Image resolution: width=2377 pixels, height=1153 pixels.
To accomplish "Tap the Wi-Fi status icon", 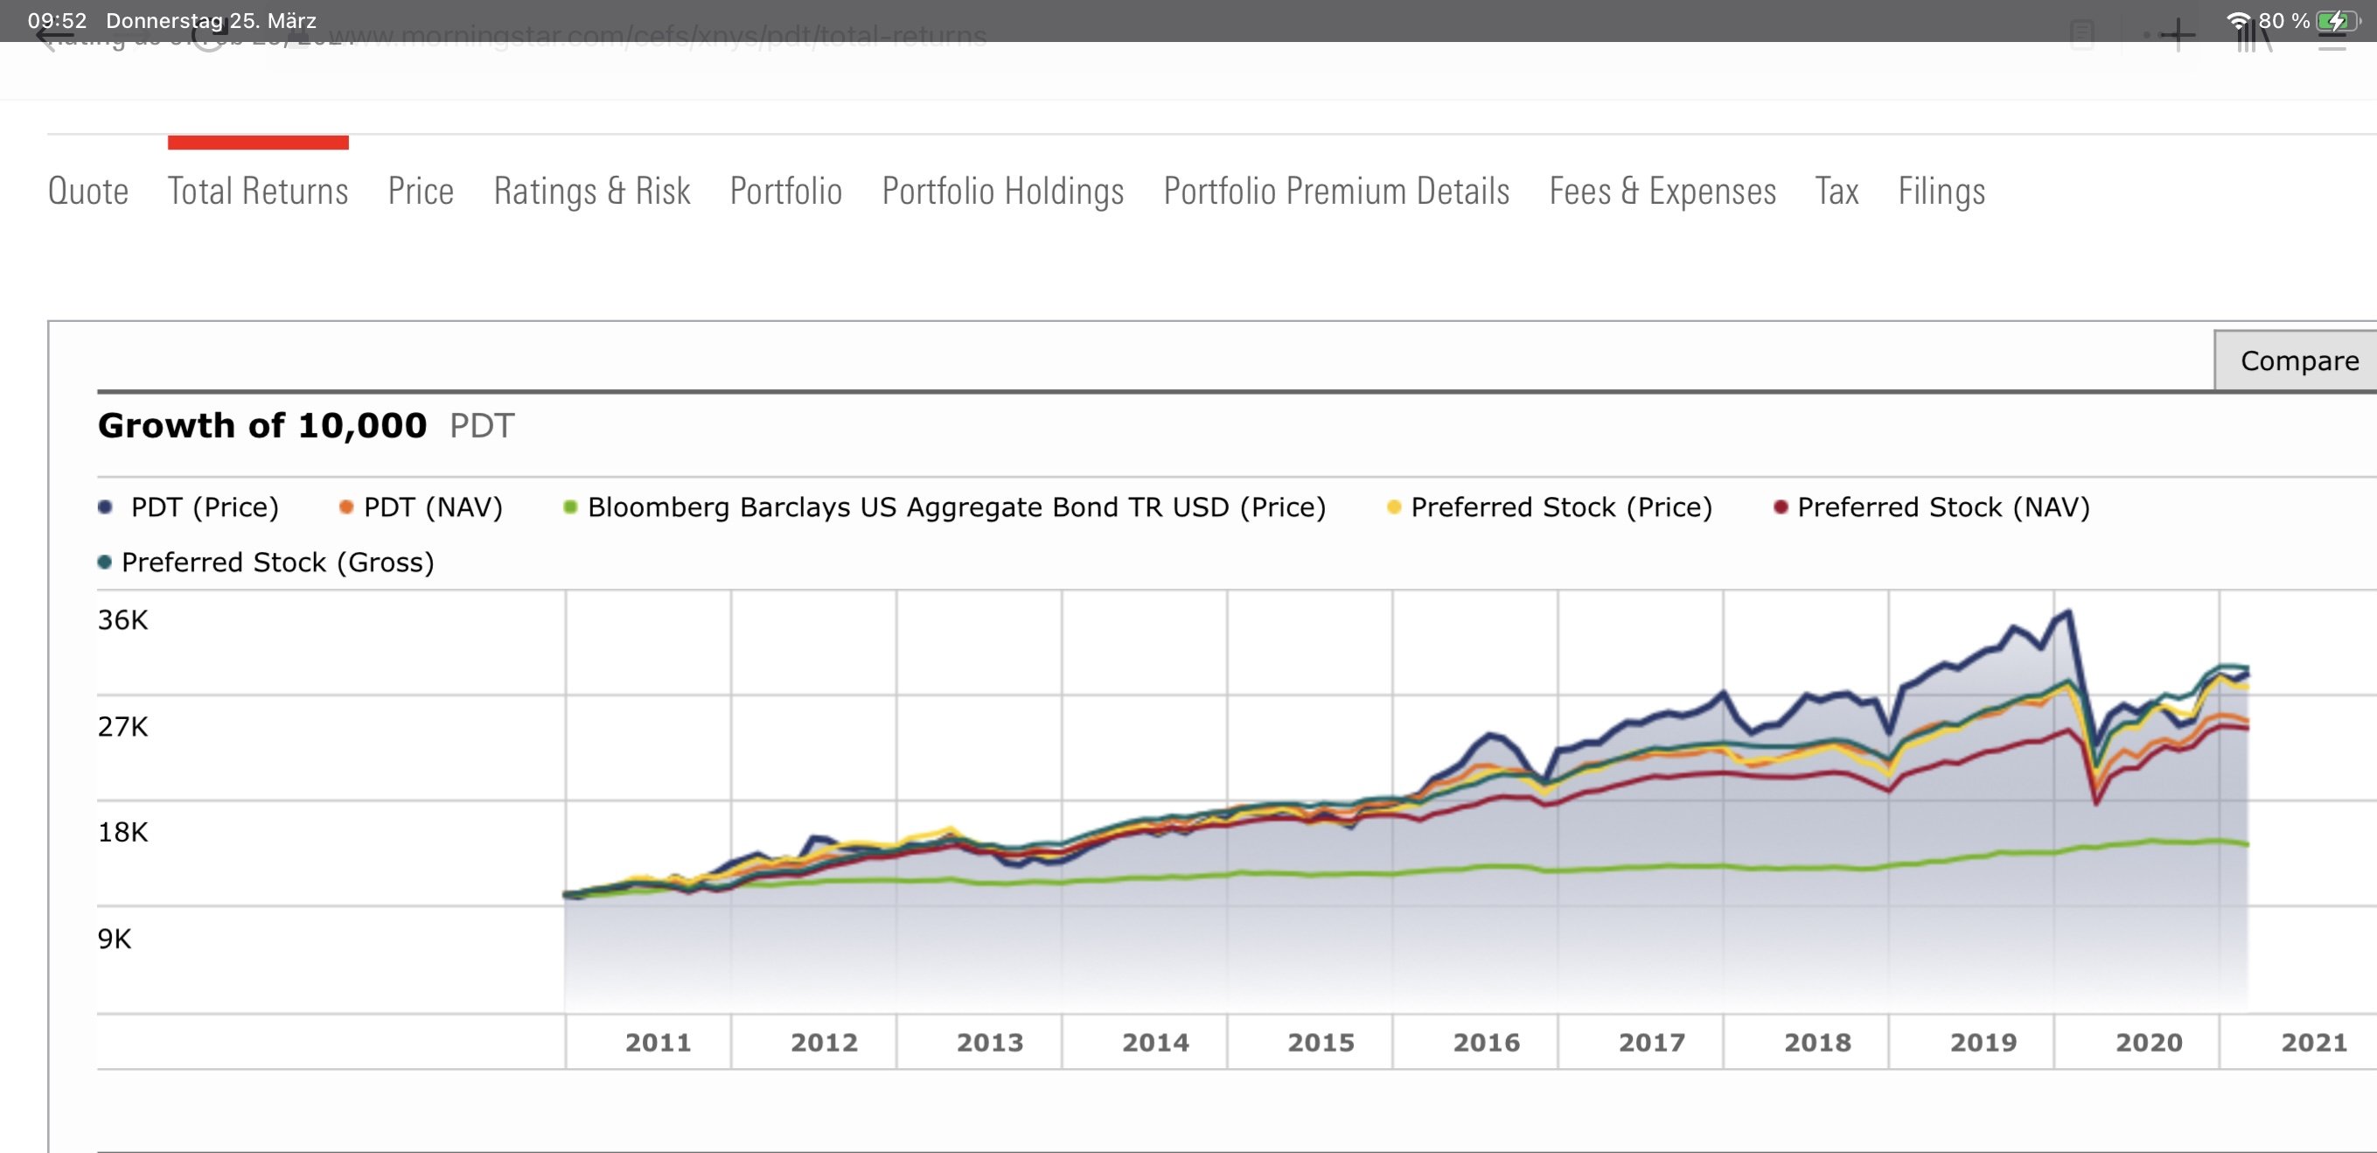I will point(2237,20).
